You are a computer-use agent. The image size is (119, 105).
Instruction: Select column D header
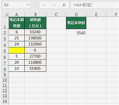coord(76,14)
